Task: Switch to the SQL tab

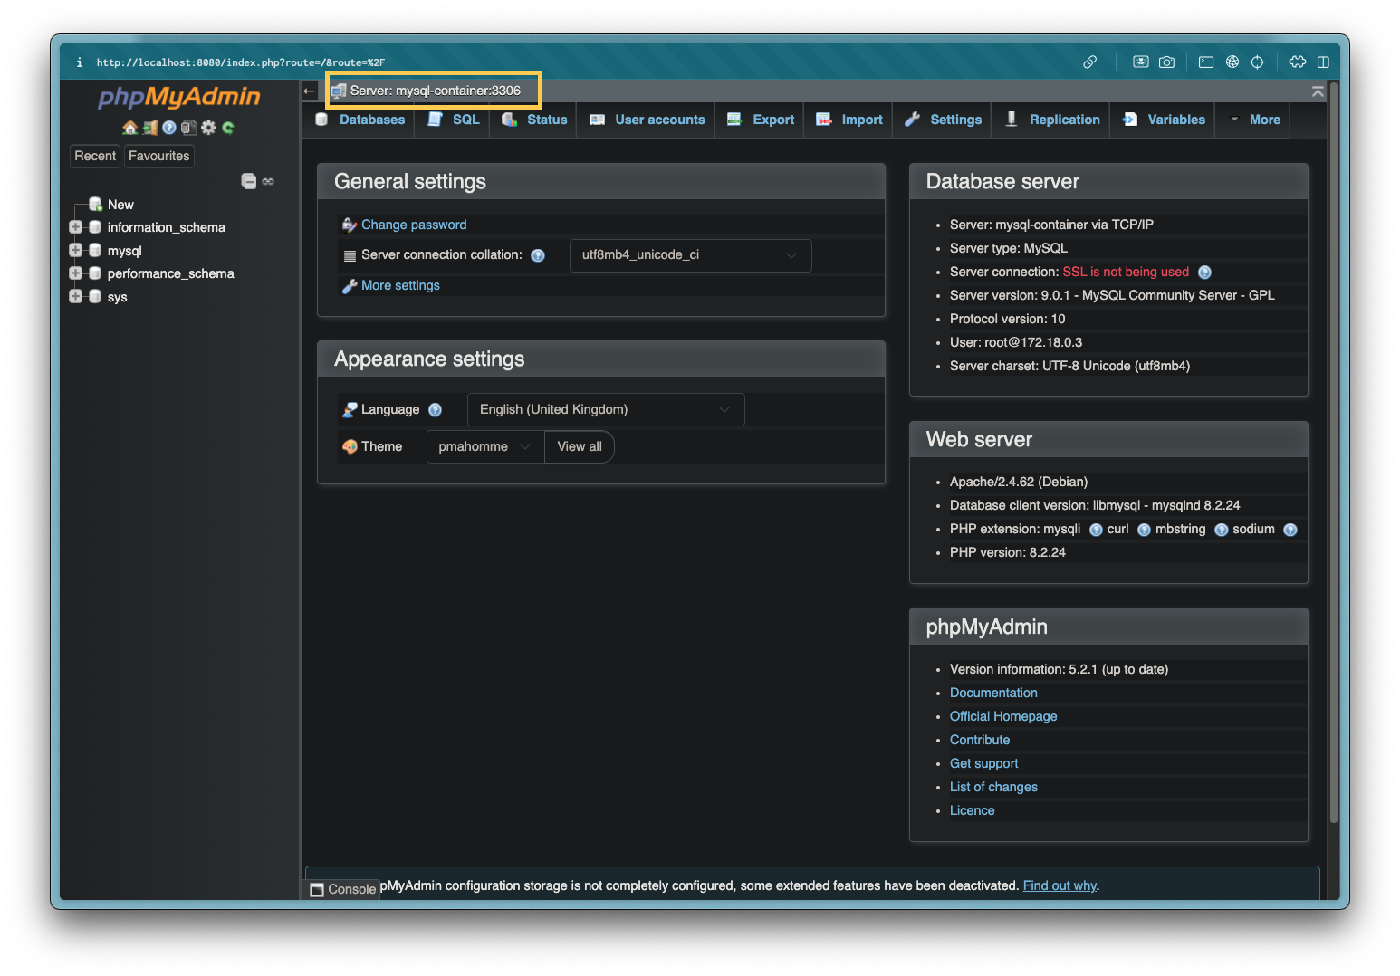Action: 454,120
